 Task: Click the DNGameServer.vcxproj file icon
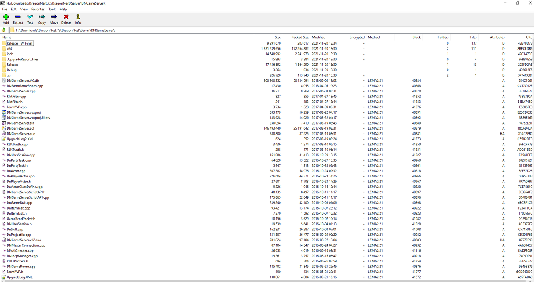click(4, 112)
